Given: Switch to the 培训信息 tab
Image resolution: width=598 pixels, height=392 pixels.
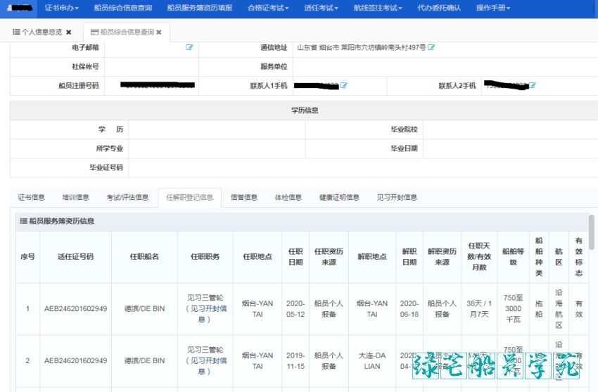Looking at the screenshot, I should point(75,197).
